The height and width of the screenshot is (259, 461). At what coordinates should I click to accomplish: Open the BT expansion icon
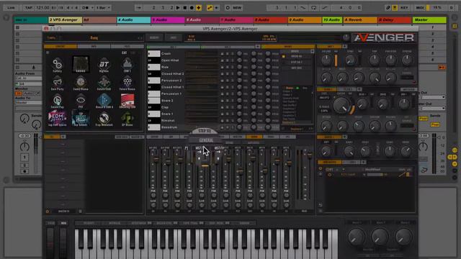pos(104,65)
